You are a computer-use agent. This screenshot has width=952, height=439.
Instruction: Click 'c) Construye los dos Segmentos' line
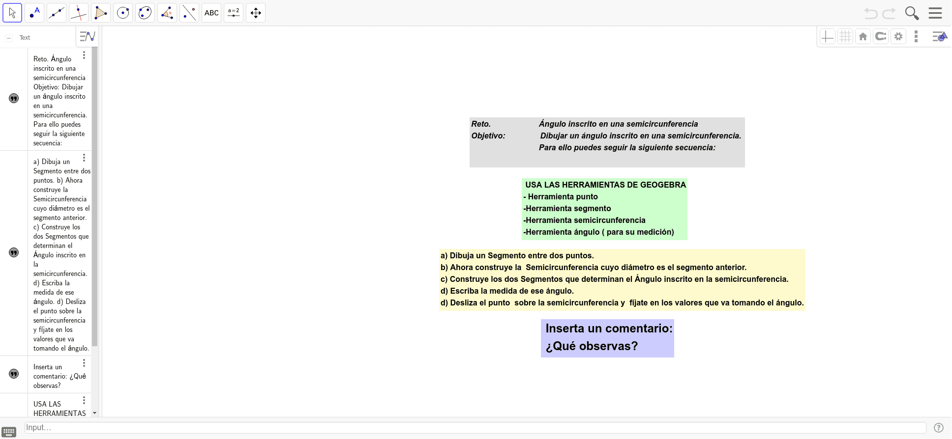point(614,279)
